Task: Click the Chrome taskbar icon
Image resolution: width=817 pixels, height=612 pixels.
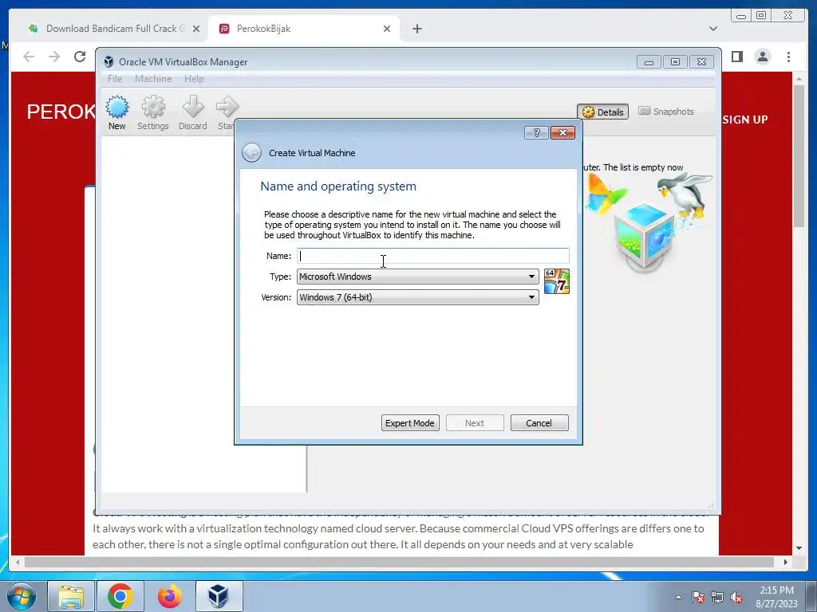Action: point(120,596)
